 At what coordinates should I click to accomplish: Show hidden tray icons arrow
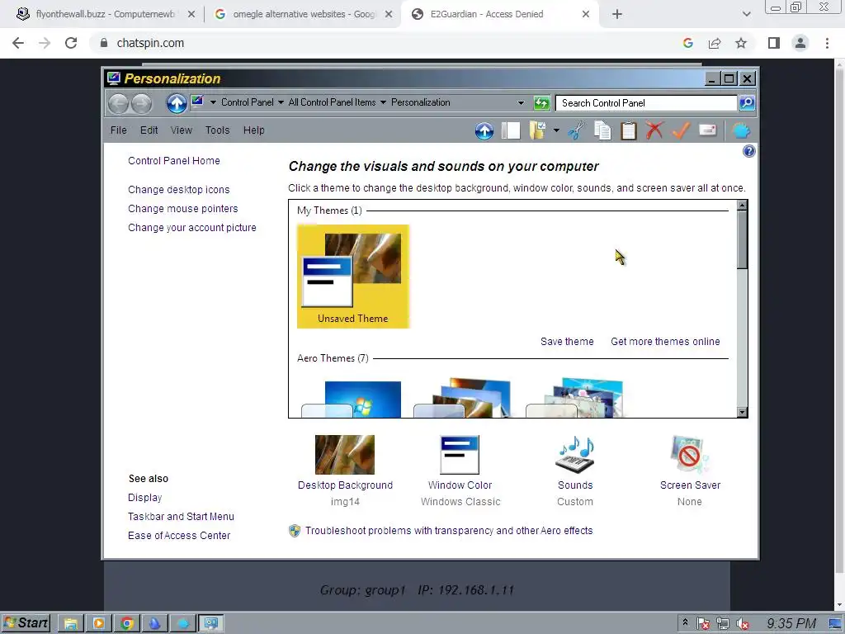(x=685, y=622)
